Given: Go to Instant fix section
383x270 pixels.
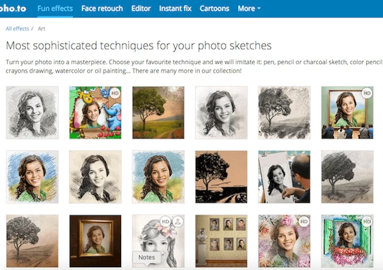Looking at the screenshot, I should click(175, 8).
